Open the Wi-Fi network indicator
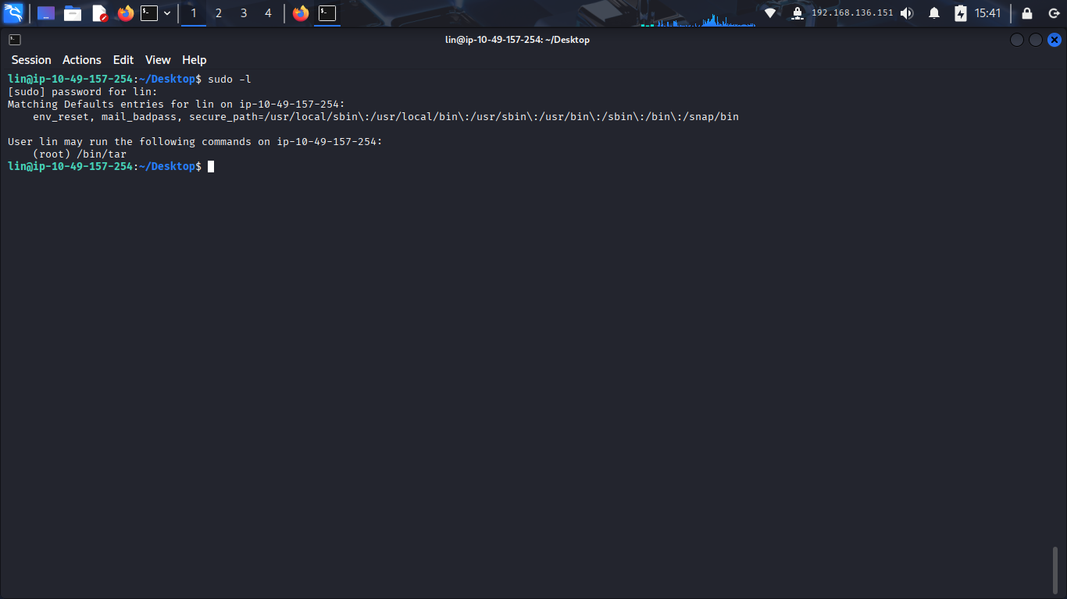Image resolution: width=1067 pixels, height=599 pixels. coord(770,13)
